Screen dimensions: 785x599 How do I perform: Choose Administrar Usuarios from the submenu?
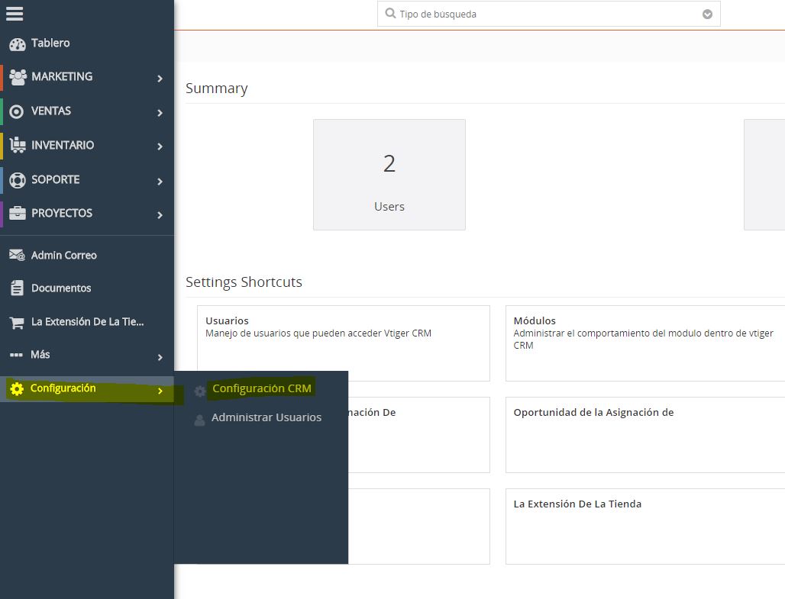[267, 417]
